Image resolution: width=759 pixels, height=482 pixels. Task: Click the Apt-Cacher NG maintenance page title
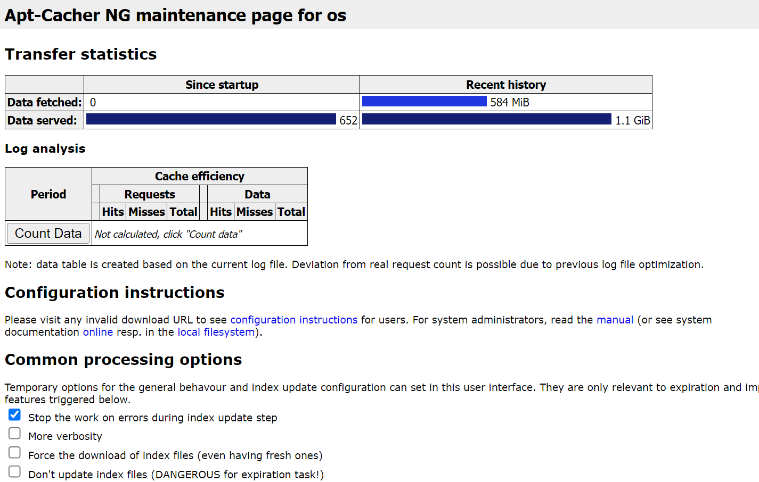[x=176, y=15]
